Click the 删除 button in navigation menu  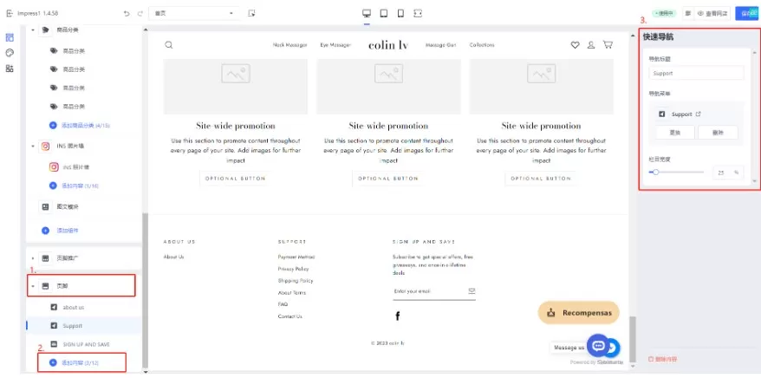(x=718, y=133)
